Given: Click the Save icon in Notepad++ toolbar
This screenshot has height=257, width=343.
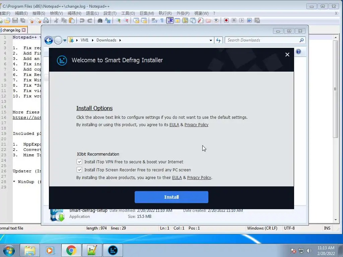Looking at the screenshot, I should click(15, 20).
